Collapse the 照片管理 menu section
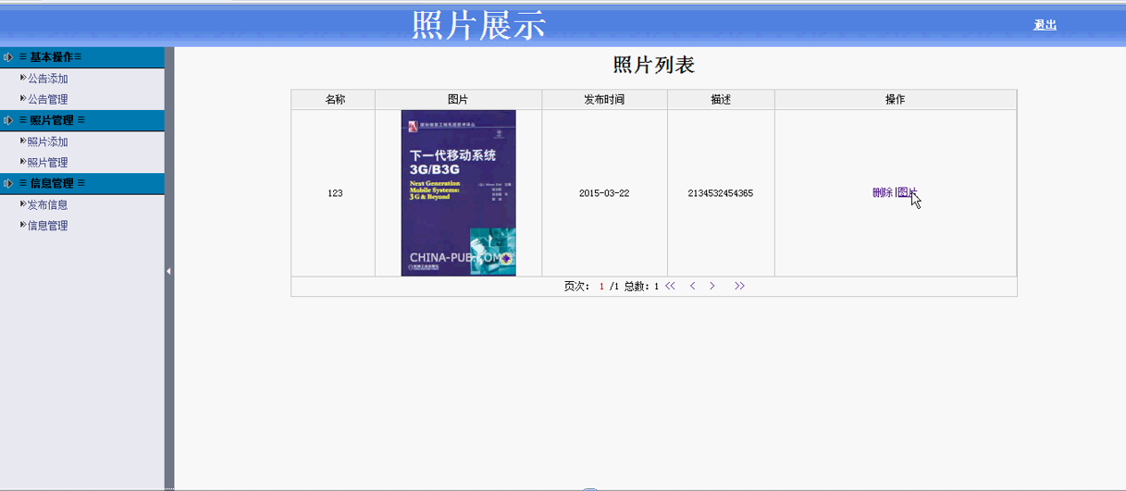This screenshot has height=491, width=1126. click(x=82, y=120)
